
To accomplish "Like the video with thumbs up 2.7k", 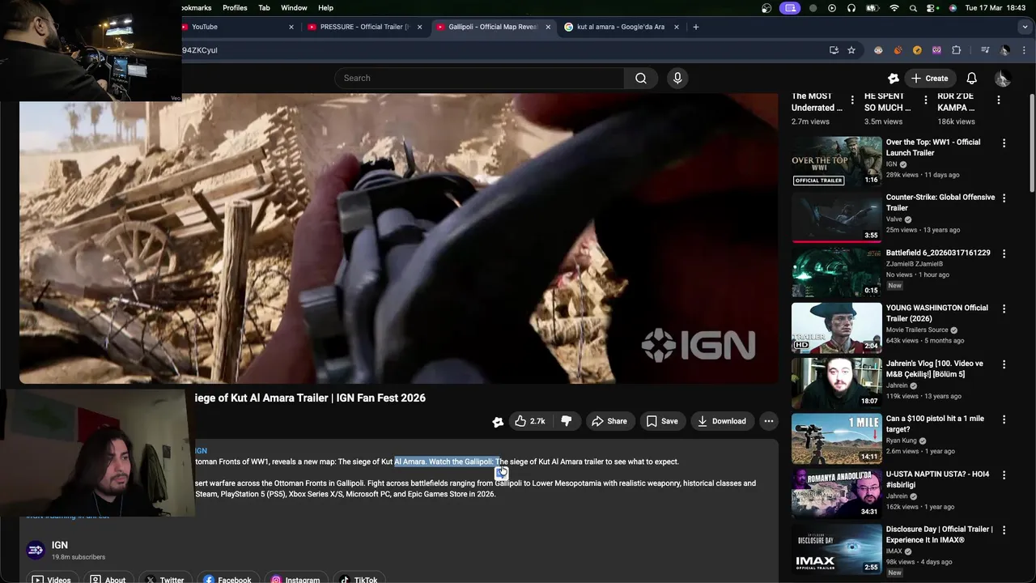I will (x=530, y=421).
